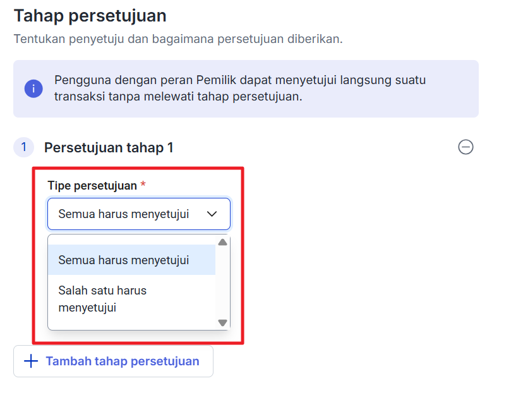This screenshot has height=395, width=523.
Task: Click the "Tahap persetujuan" page title
Action: point(90,15)
